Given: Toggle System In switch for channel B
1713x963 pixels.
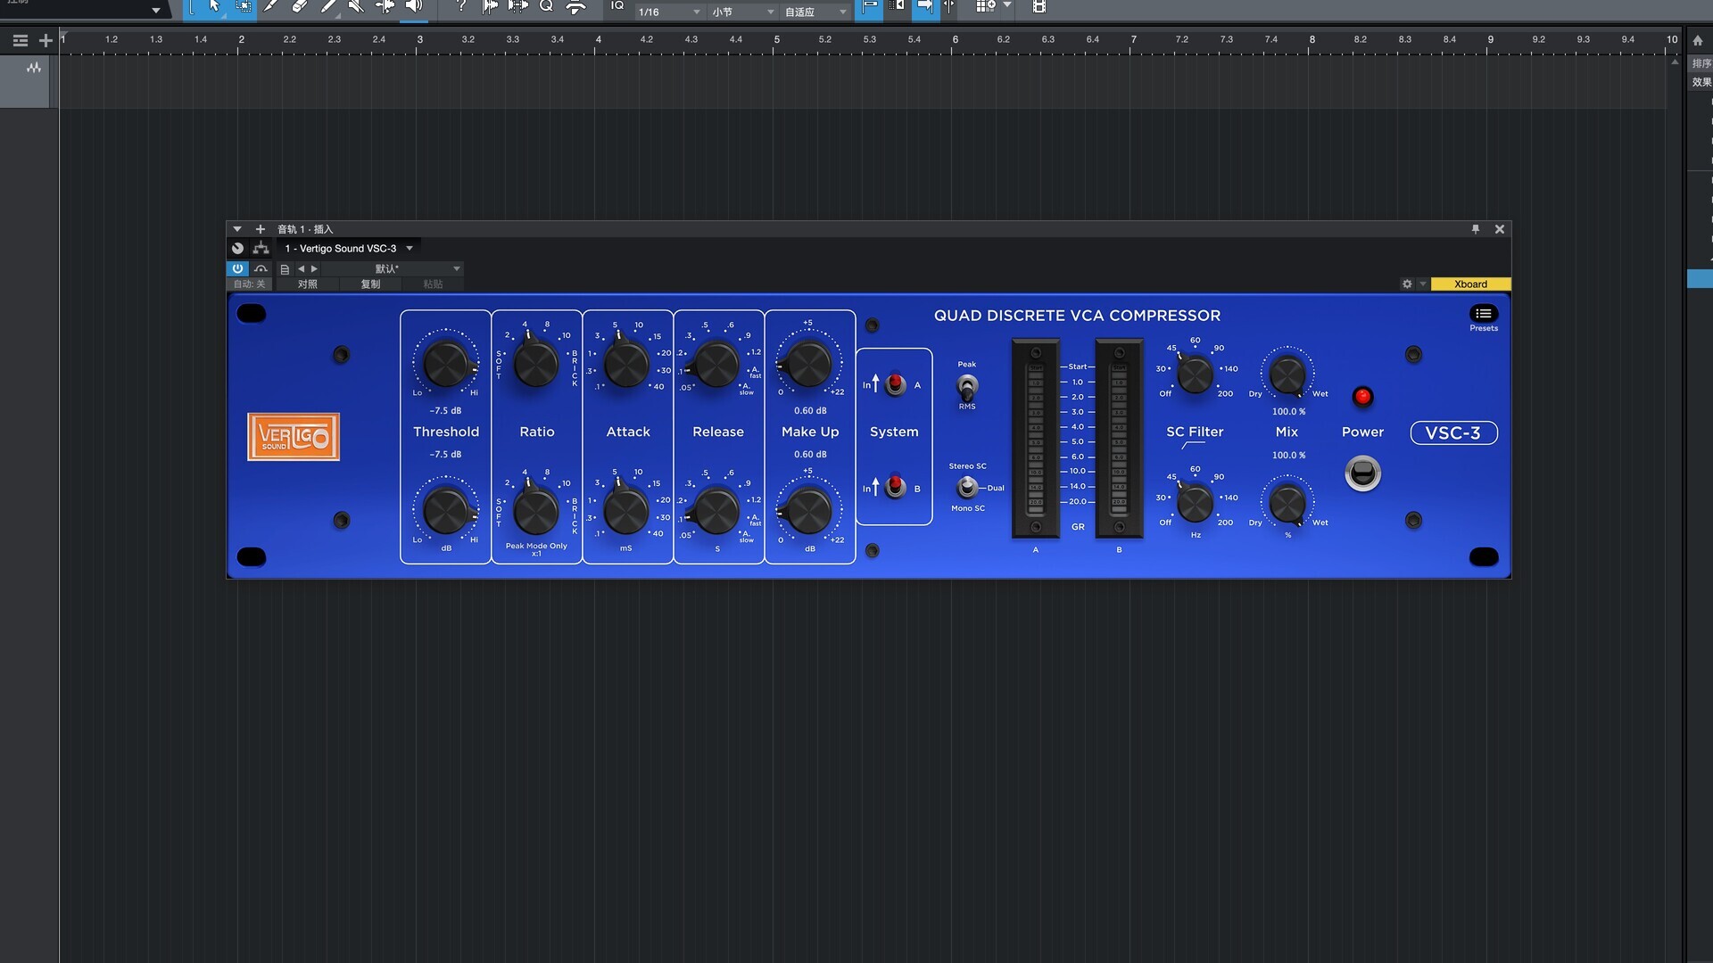Looking at the screenshot, I should (895, 487).
